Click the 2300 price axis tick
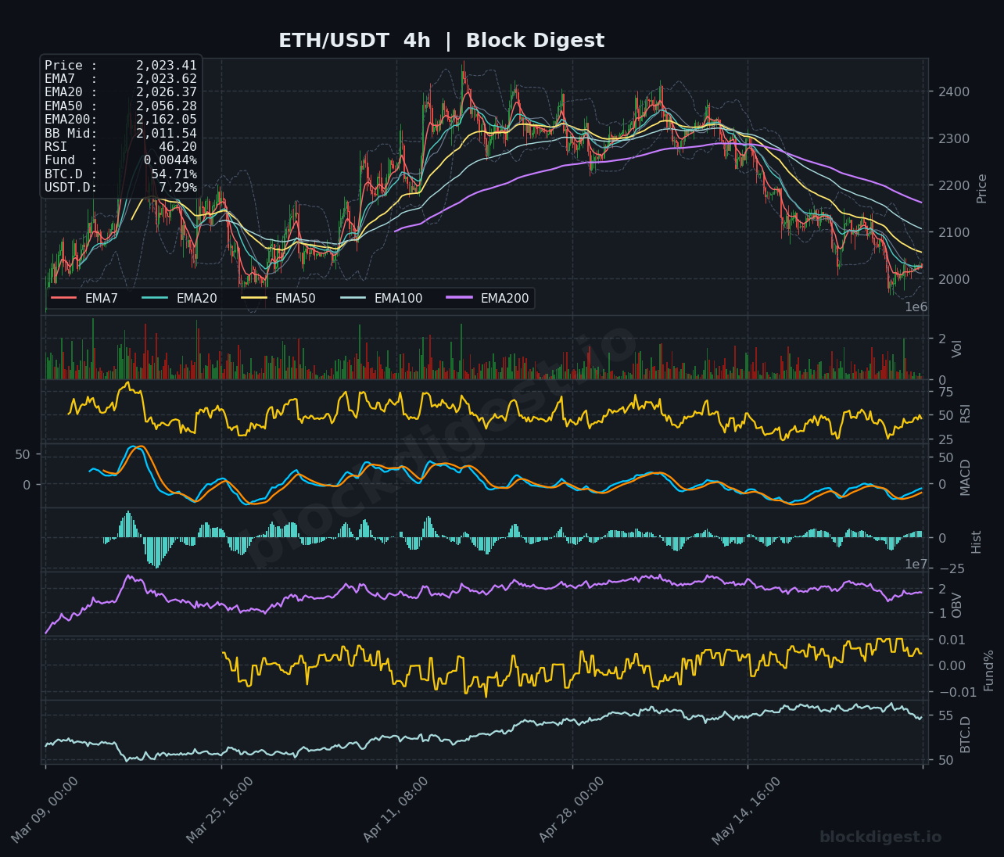Viewport: 1004px width, 857px height. coord(954,139)
